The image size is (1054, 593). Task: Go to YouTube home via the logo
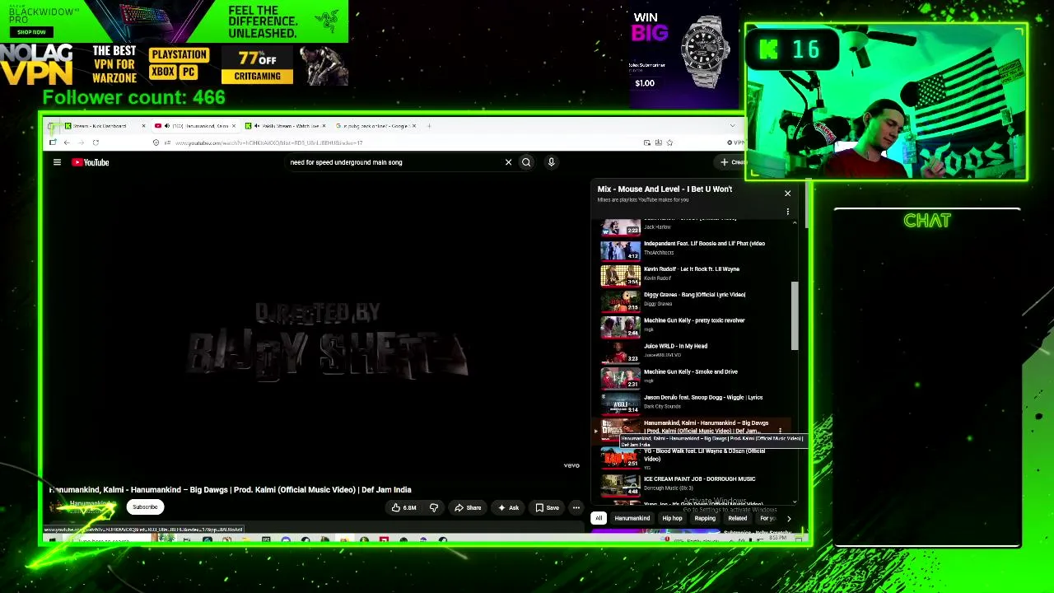tap(91, 162)
